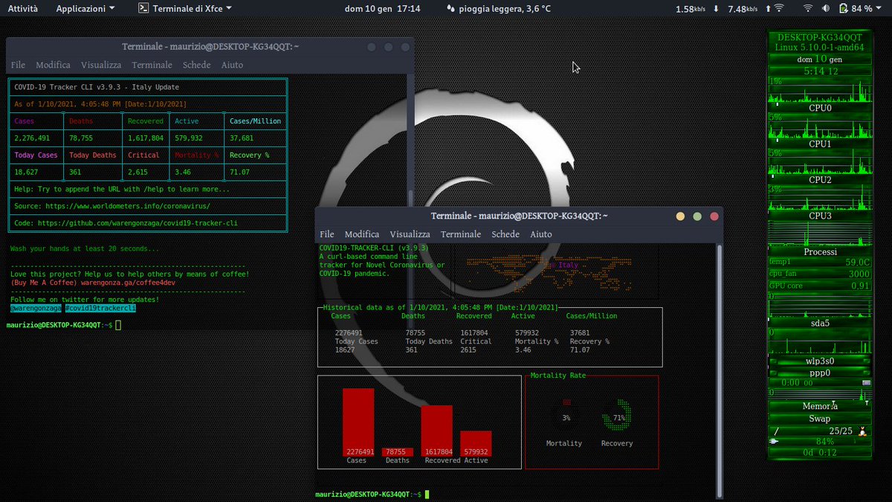Click the Italy label on world map
The height and width of the screenshot is (502, 892).
coord(569,265)
